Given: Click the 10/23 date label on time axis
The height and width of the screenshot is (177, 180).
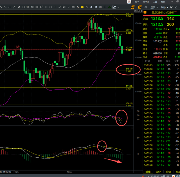Looking at the screenshot, I should point(70,172).
